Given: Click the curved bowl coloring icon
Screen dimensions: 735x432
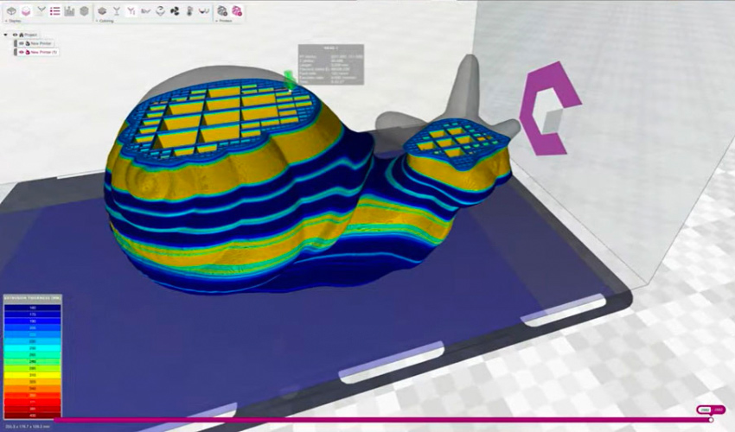Looking at the screenshot, I should tap(204, 10).
